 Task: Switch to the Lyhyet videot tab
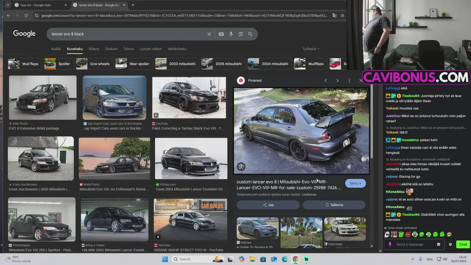(x=150, y=49)
